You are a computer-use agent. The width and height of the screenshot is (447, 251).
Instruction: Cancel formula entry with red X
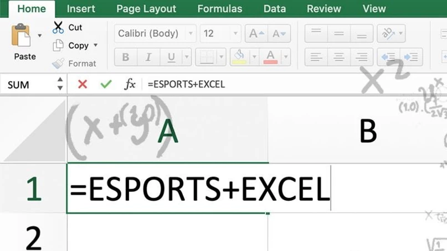(83, 84)
